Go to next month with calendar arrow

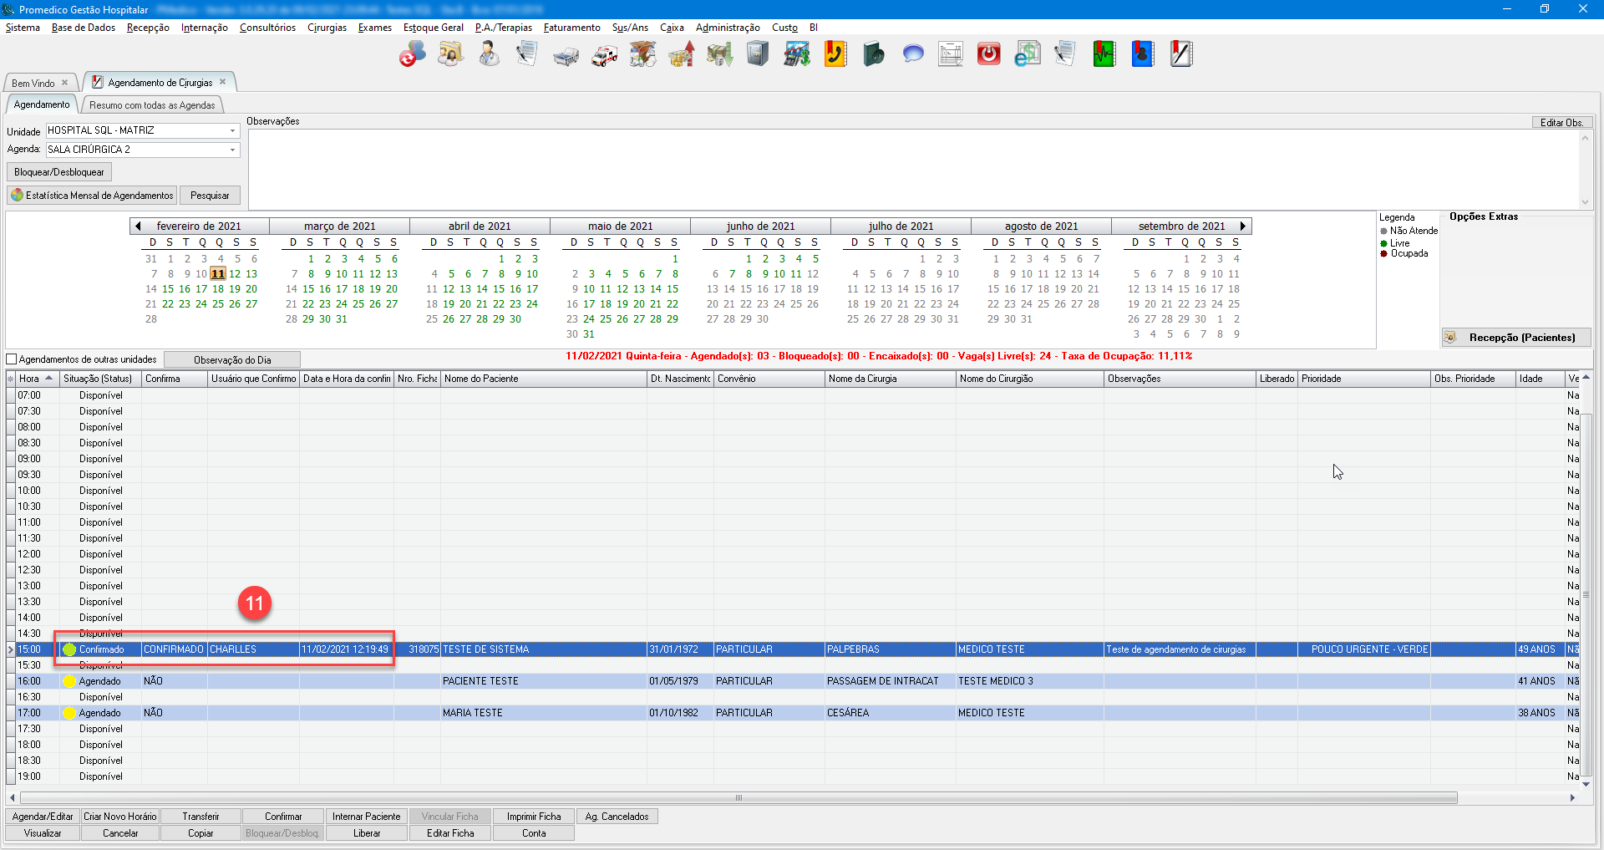tap(1242, 226)
